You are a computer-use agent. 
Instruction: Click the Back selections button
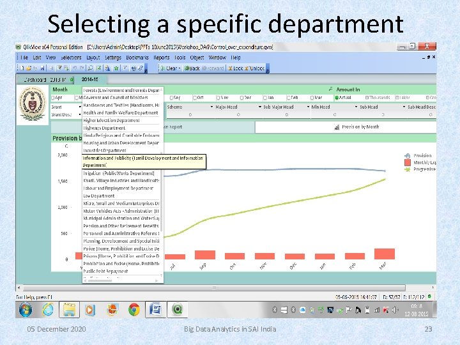pyautogui.click(x=192, y=68)
